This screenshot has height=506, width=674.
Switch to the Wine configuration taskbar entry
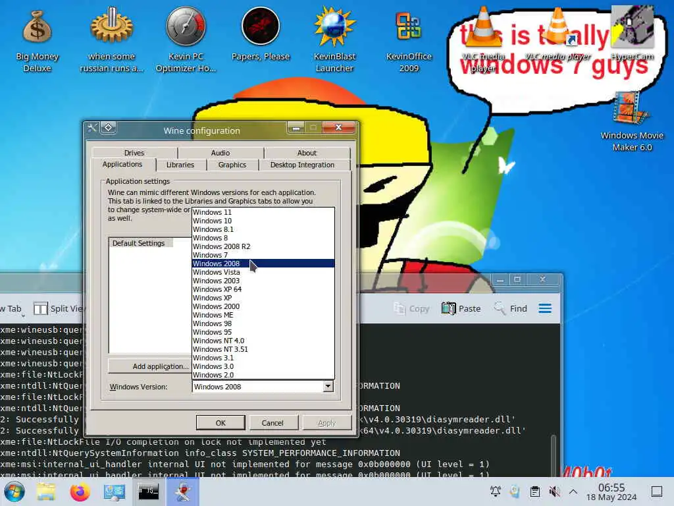pos(182,492)
